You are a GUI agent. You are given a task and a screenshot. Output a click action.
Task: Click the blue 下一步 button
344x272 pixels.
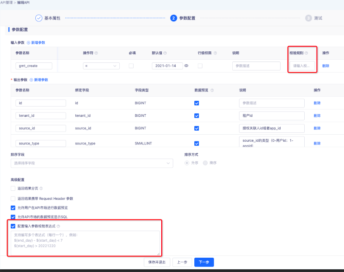[204, 262]
